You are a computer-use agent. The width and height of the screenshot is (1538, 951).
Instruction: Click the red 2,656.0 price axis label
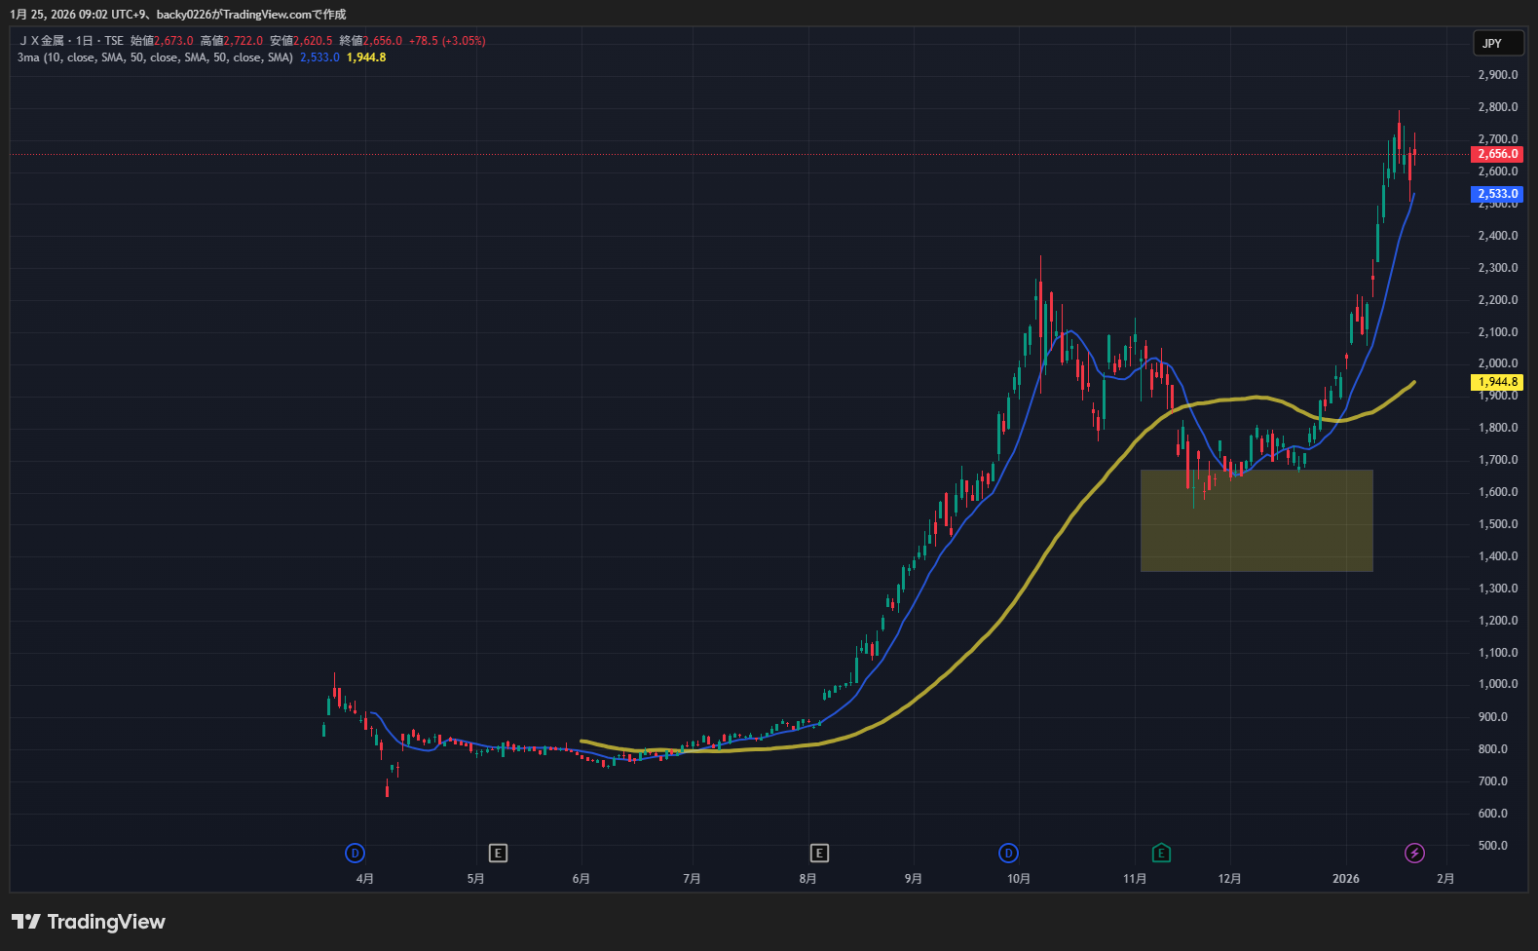[1497, 154]
